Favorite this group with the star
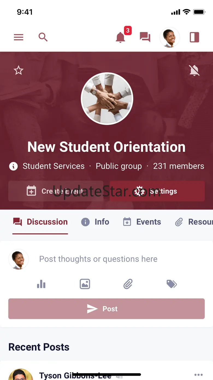This screenshot has height=380, width=213. pyautogui.click(x=19, y=70)
